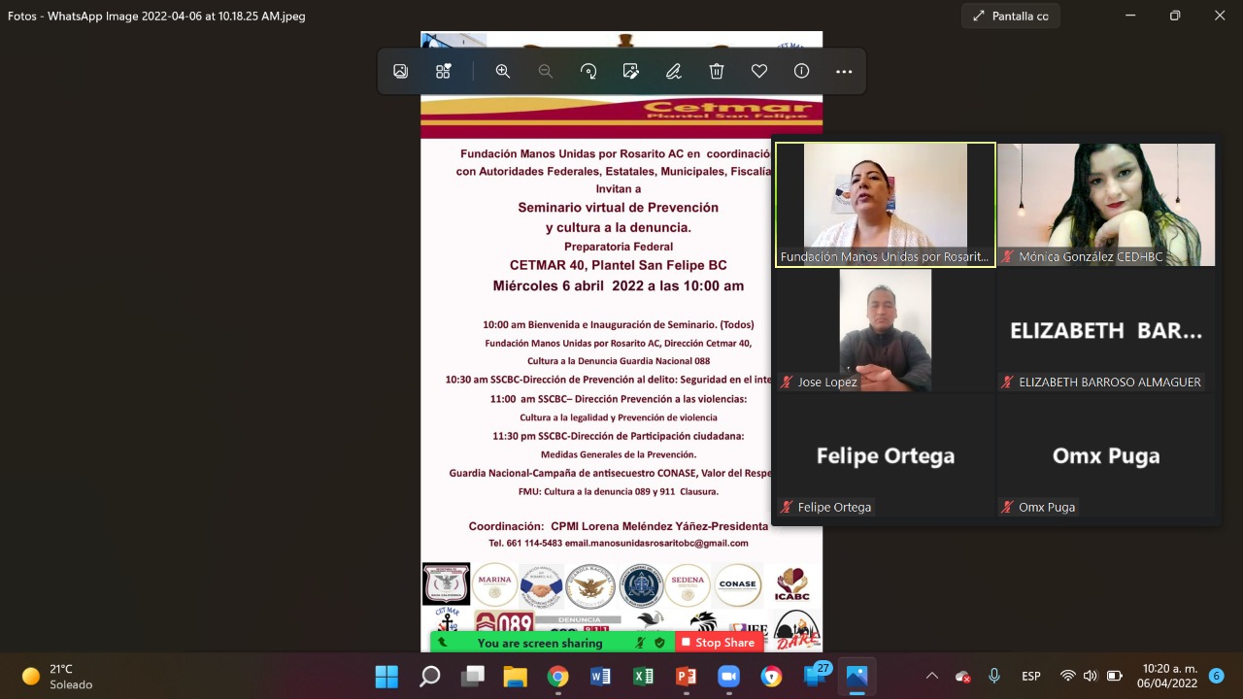
Task: Open Microsoft Word from taskbar
Action: (600, 676)
